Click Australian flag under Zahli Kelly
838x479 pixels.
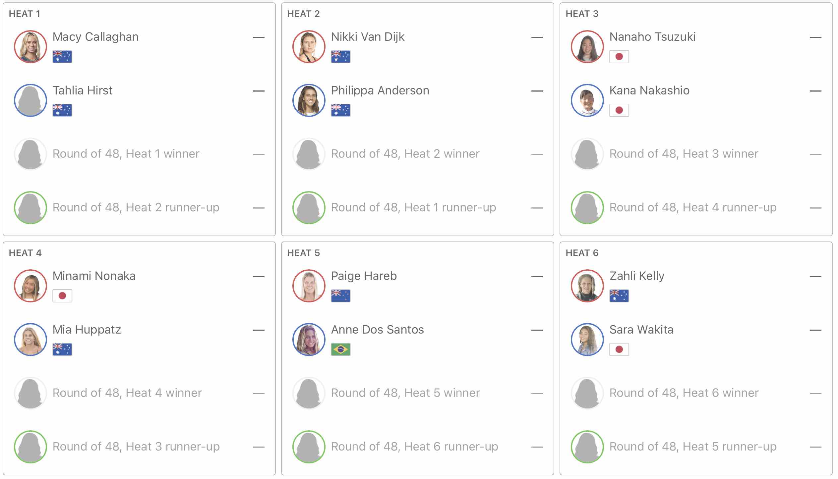pyautogui.click(x=619, y=296)
